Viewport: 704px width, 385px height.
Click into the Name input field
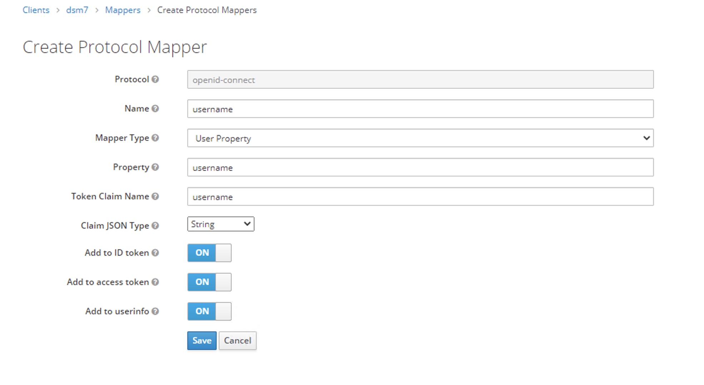click(x=420, y=109)
